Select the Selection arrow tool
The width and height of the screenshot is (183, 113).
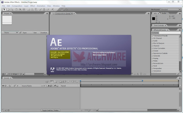(4, 9)
